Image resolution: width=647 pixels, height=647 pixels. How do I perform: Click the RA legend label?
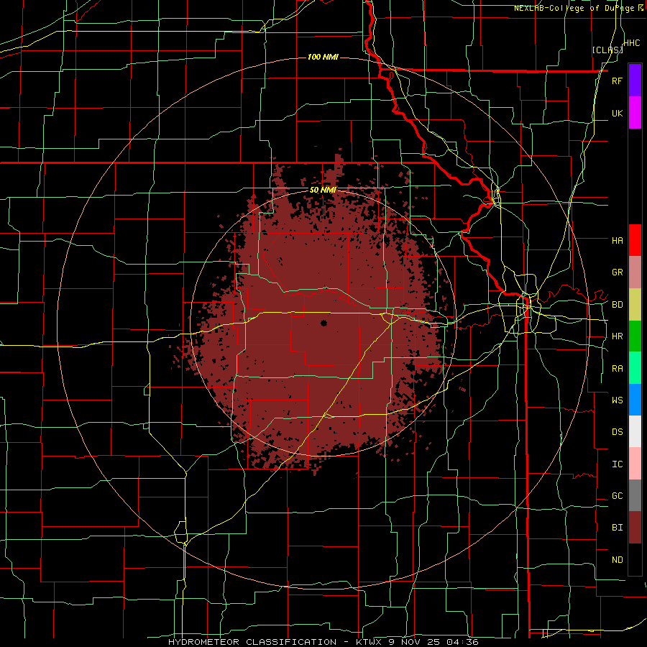pos(617,369)
